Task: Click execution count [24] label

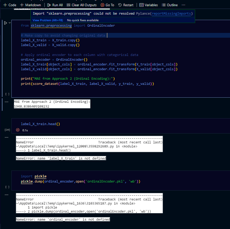Action: click(x=7, y=130)
